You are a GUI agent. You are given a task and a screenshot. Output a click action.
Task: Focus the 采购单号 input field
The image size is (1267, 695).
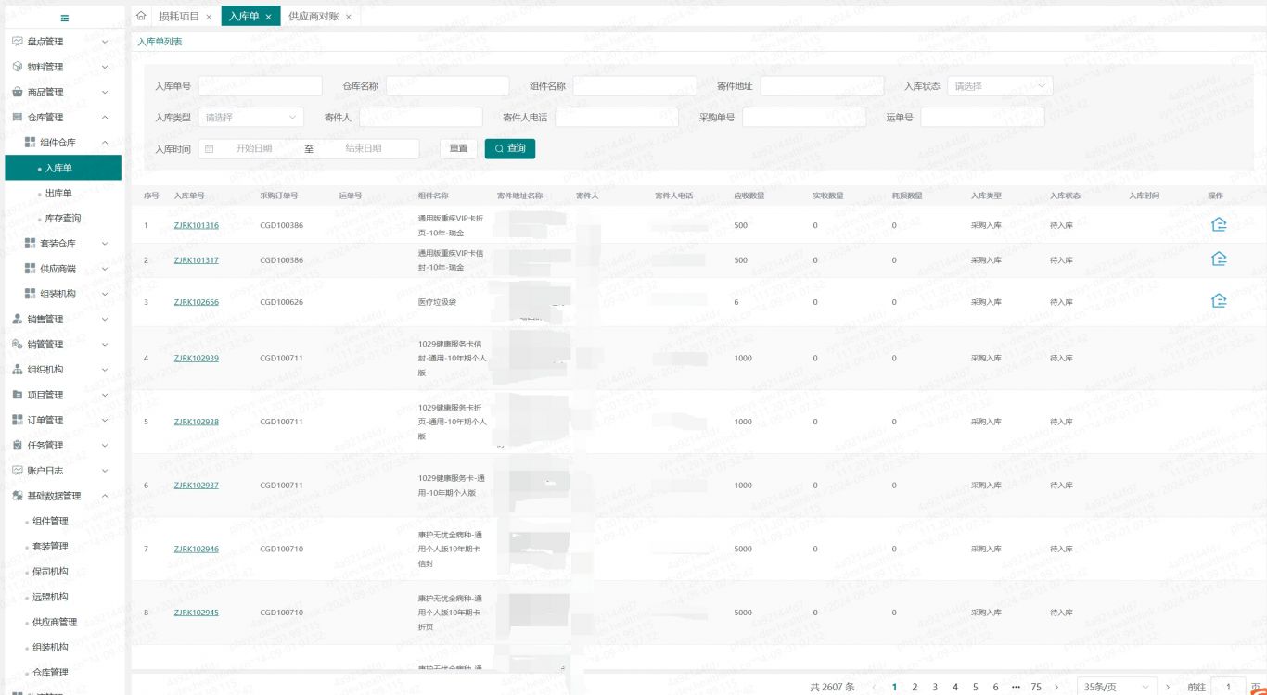(804, 118)
